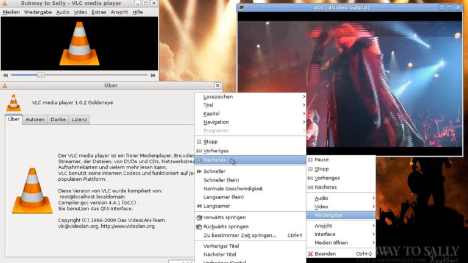
Task: Open the Hilfe menu
Action: [137, 12]
